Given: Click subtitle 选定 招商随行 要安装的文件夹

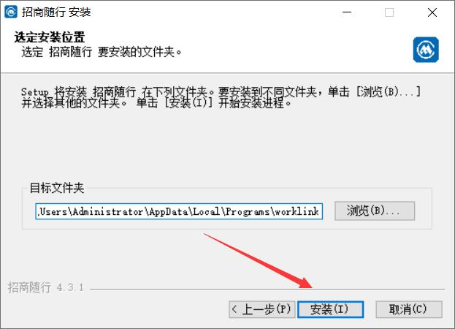Looking at the screenshot, I should point(102,52).
